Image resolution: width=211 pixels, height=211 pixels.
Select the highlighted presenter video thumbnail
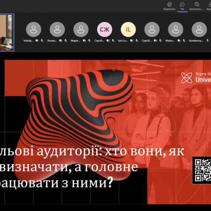click(x=7, y=32)
